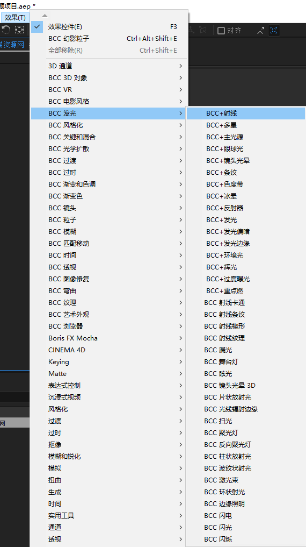This screenshot has height=547, width=306.
Task: Toggle the blue snap collapsed-comps icon
Action: (274, 31)
